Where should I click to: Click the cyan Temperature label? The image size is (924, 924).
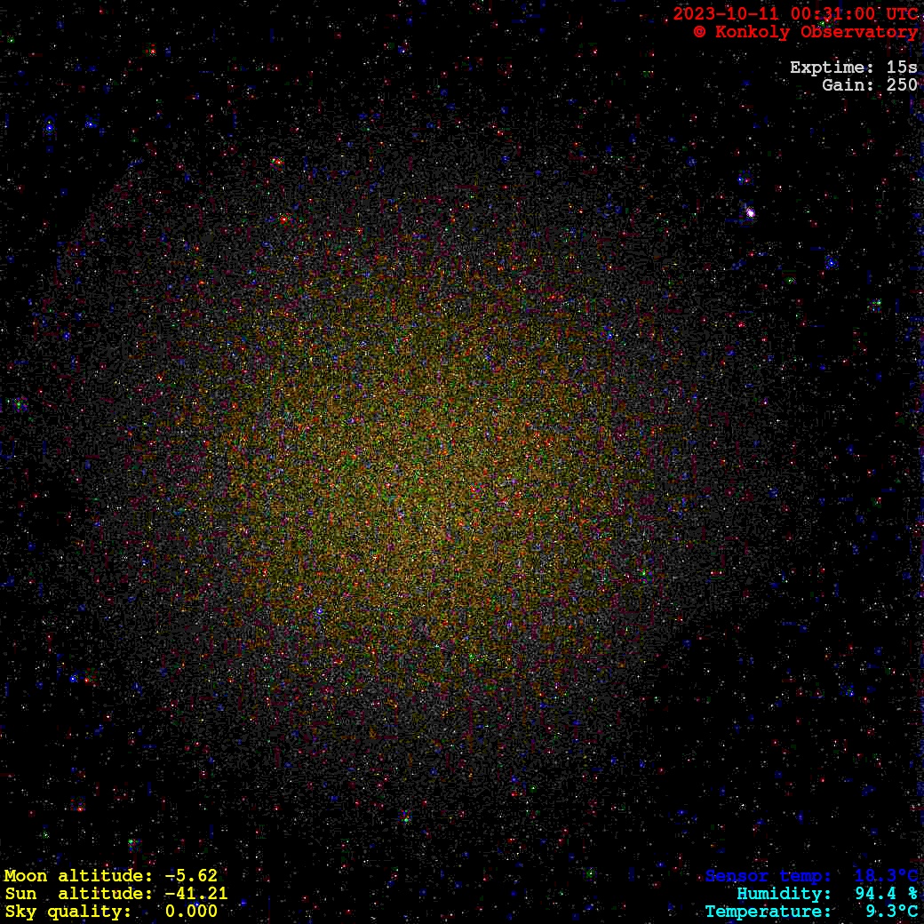[x=769, y=912]
